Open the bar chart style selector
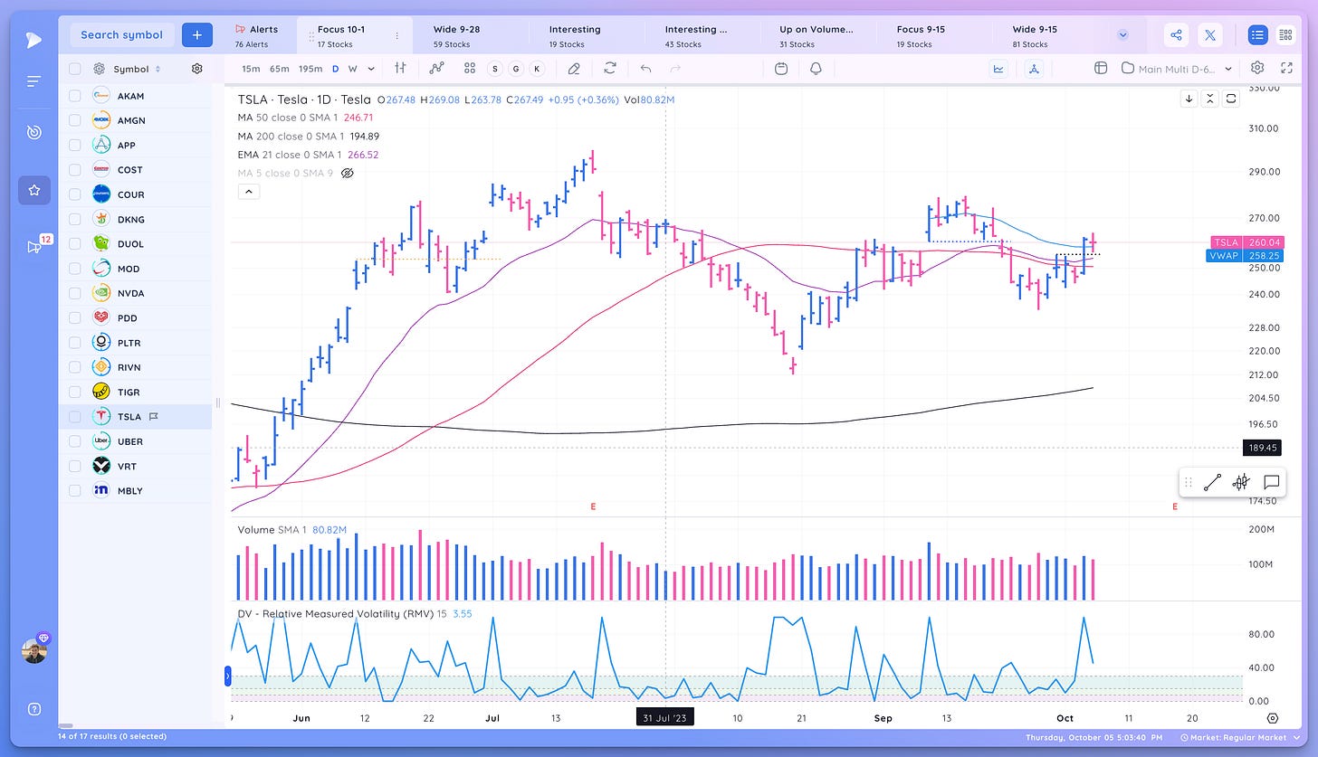1318x757 pixels. coord(400,68)
